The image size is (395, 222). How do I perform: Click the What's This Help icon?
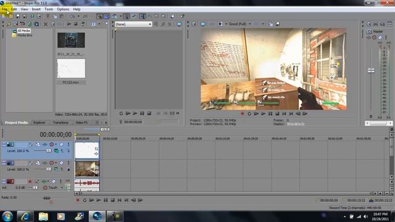point(182,17)
